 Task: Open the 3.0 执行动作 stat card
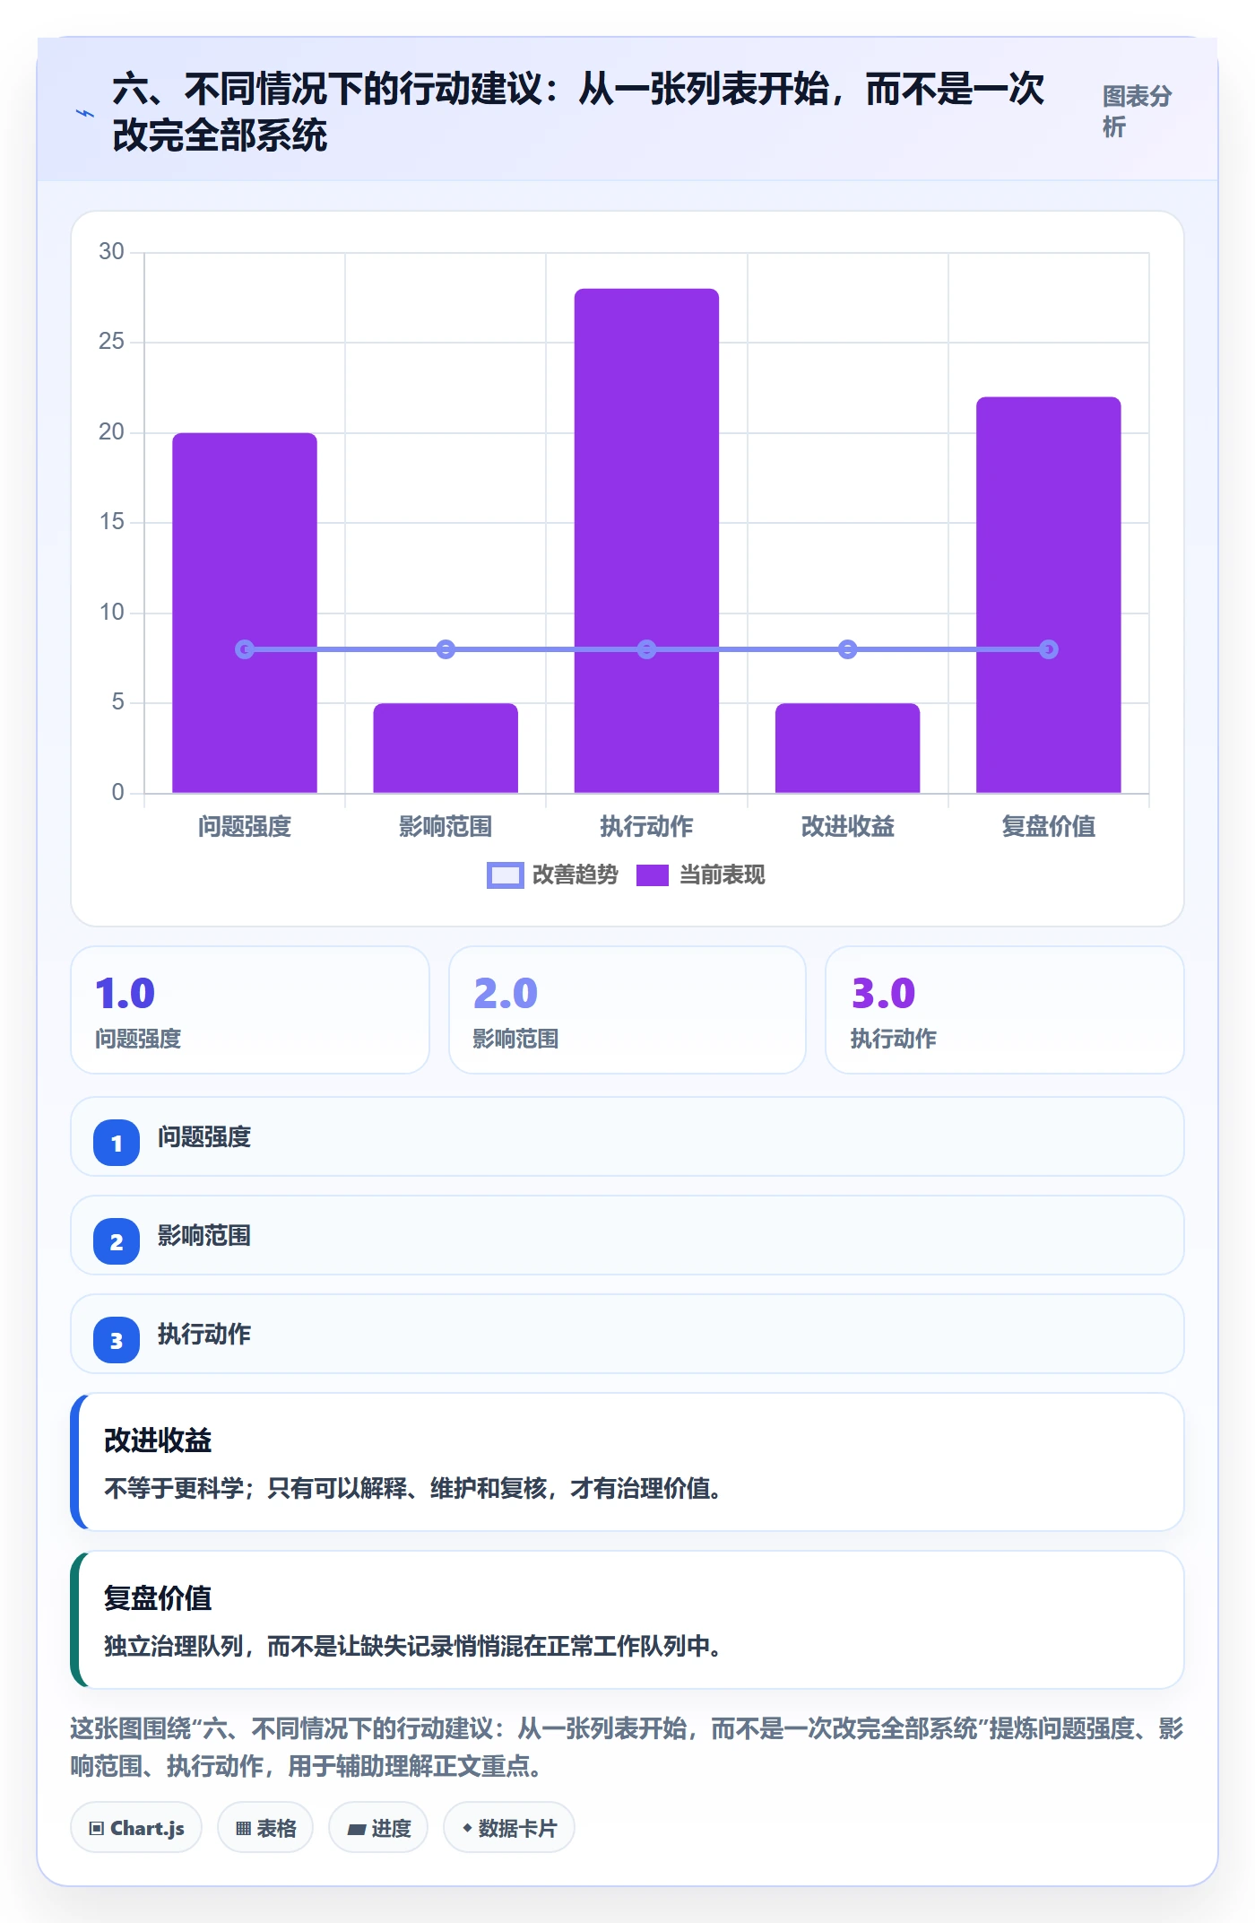point(1005,1010)
